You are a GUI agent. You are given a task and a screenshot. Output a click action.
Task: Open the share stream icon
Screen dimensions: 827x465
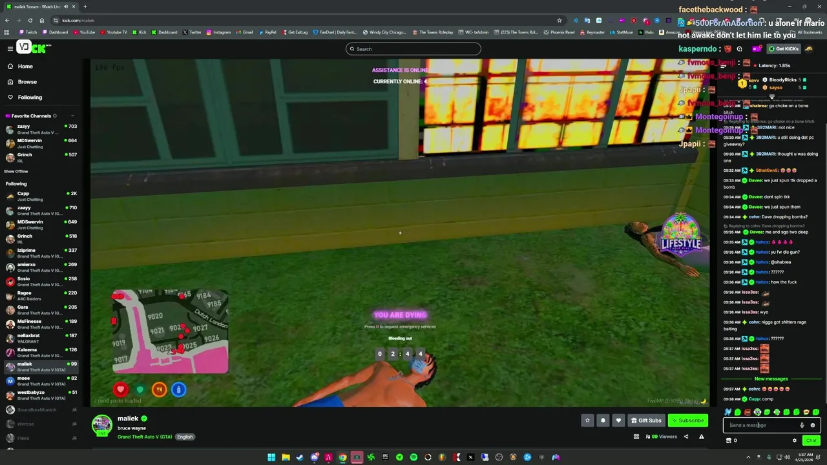pos(686,437)
